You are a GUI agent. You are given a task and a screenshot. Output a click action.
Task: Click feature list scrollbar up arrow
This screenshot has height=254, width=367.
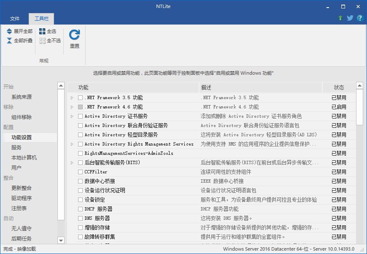click(x=359, y=86)
